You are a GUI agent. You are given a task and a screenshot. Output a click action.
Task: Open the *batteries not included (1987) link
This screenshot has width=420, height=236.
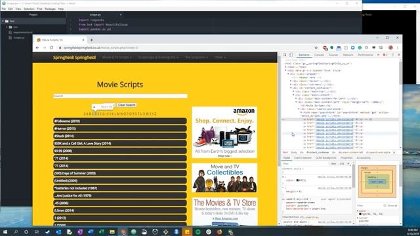pos(76,188)
